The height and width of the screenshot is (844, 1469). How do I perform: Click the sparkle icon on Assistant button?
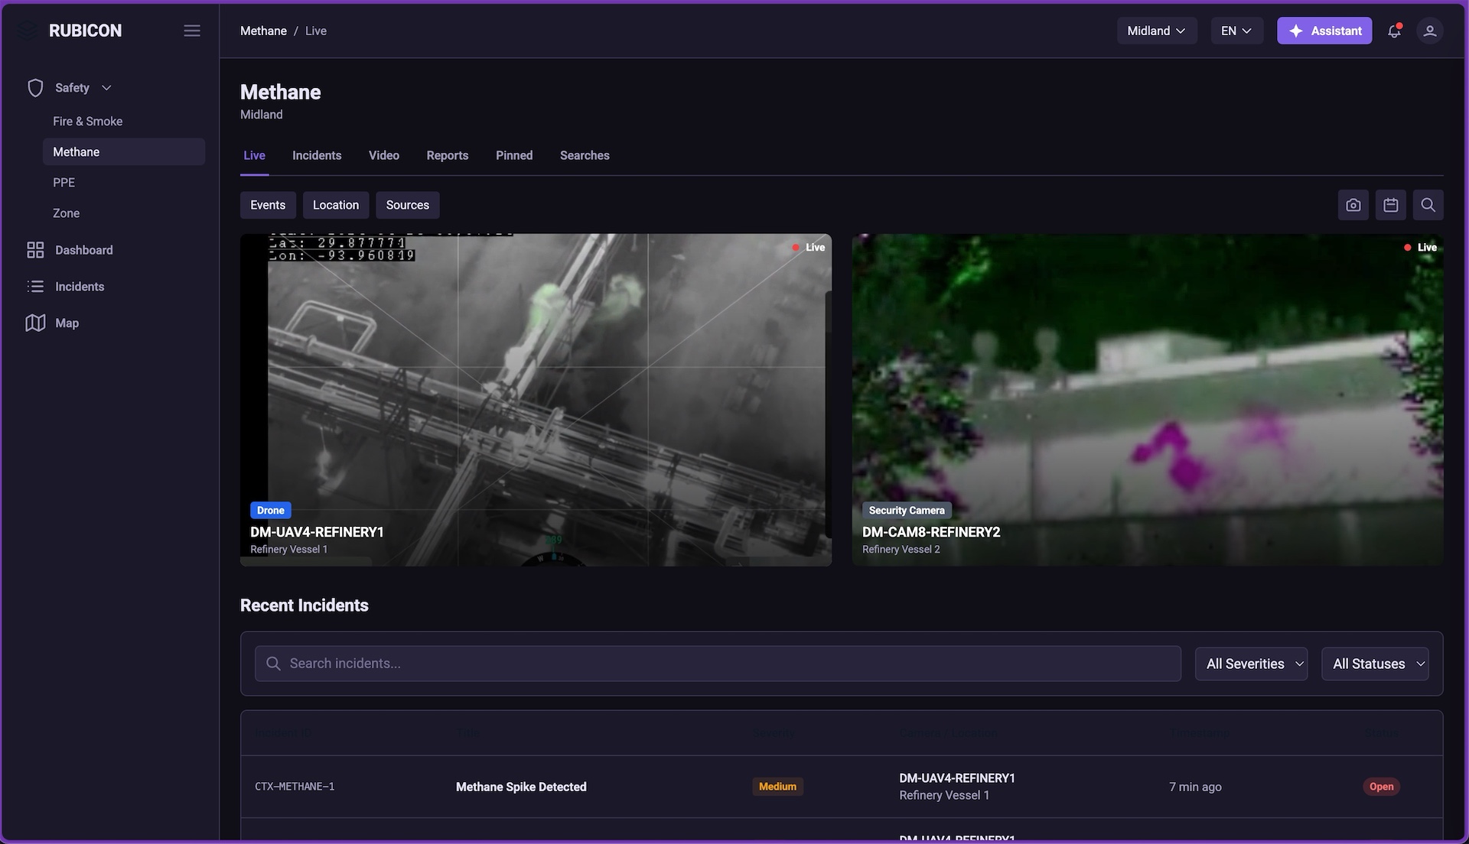1296,31
